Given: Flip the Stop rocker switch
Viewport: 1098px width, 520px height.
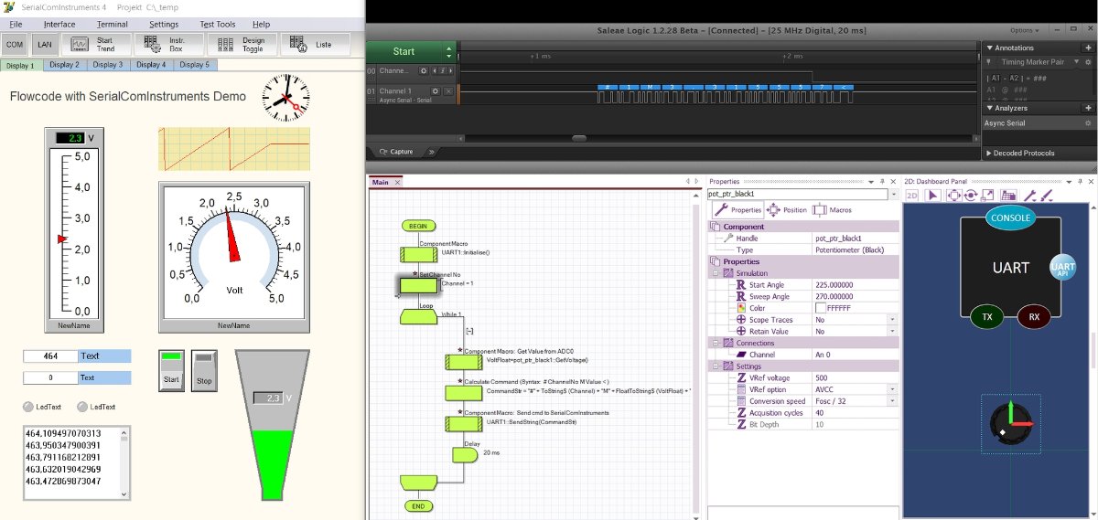Looking at the screenshot, I should (204, 370).
